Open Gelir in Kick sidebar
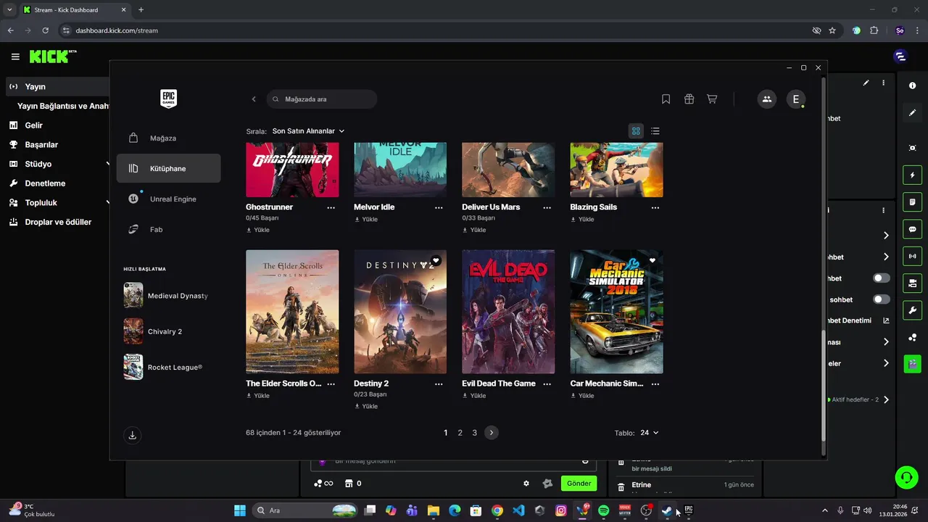This screenshot has height=522, width=928. [57, 125]
